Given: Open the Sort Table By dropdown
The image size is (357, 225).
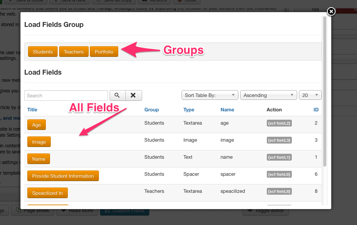Looking at the screenshot, I should pos(210,95).
